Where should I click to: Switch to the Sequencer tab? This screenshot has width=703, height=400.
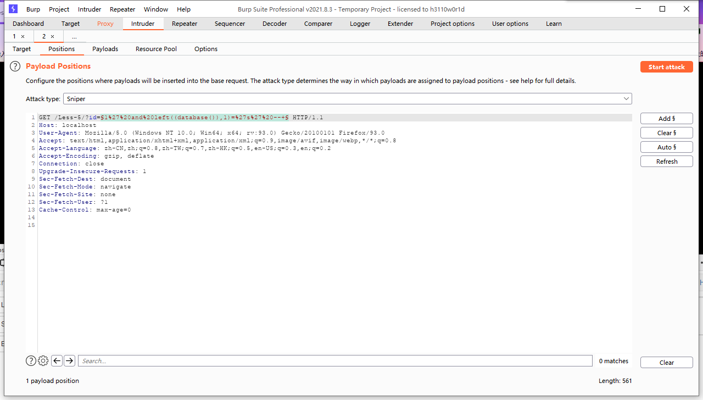[230, 24]
